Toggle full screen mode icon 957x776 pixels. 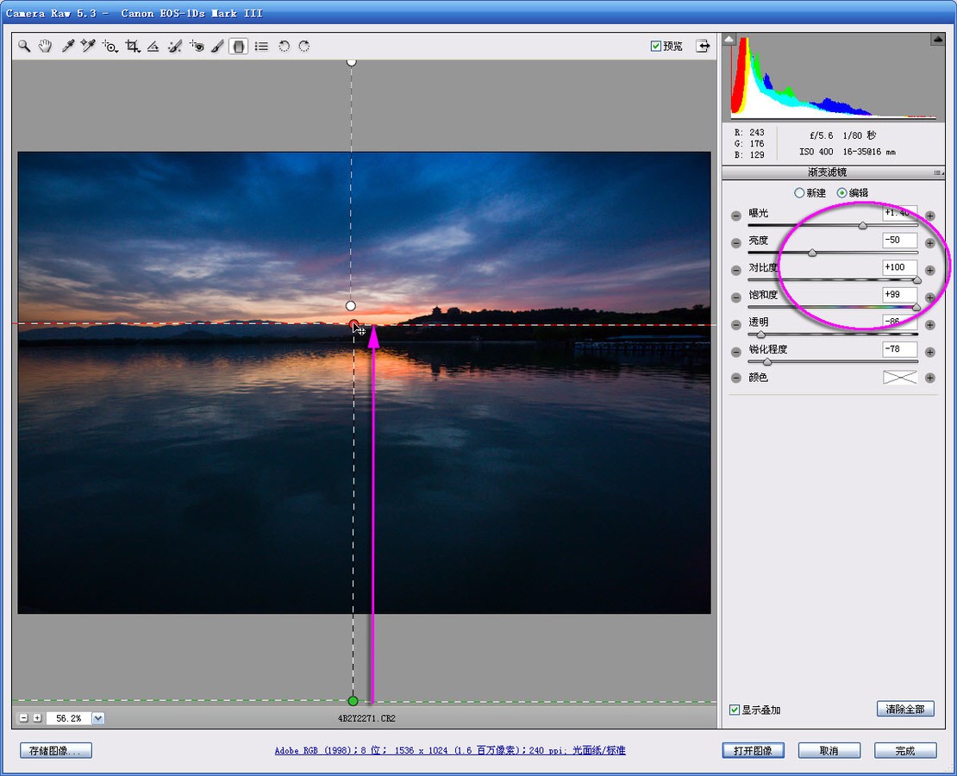tap(704, 46)
